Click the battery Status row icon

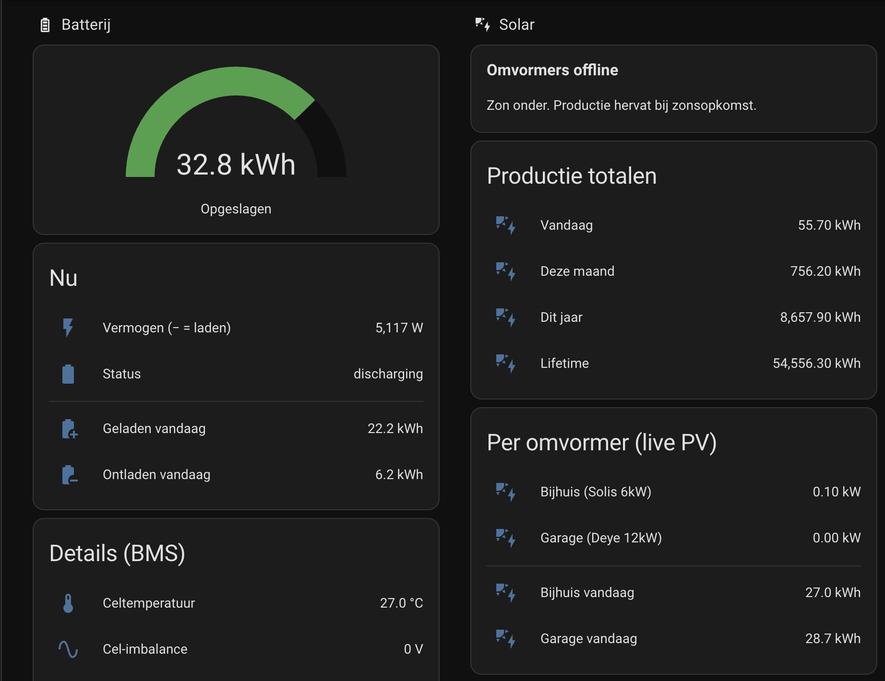[68, 374]
